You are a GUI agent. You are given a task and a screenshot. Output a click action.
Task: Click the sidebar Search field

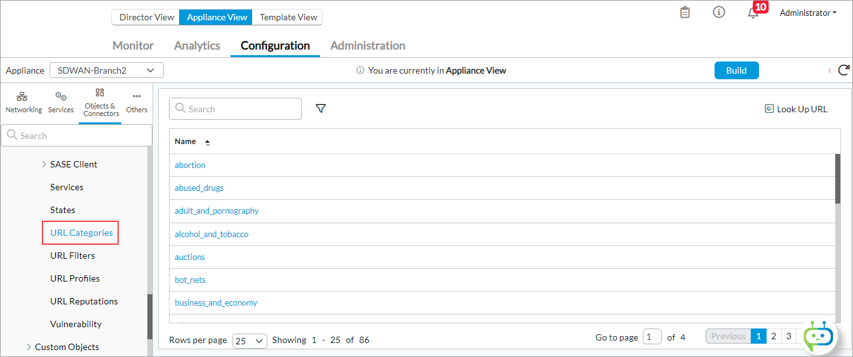[x=76, y=135]
